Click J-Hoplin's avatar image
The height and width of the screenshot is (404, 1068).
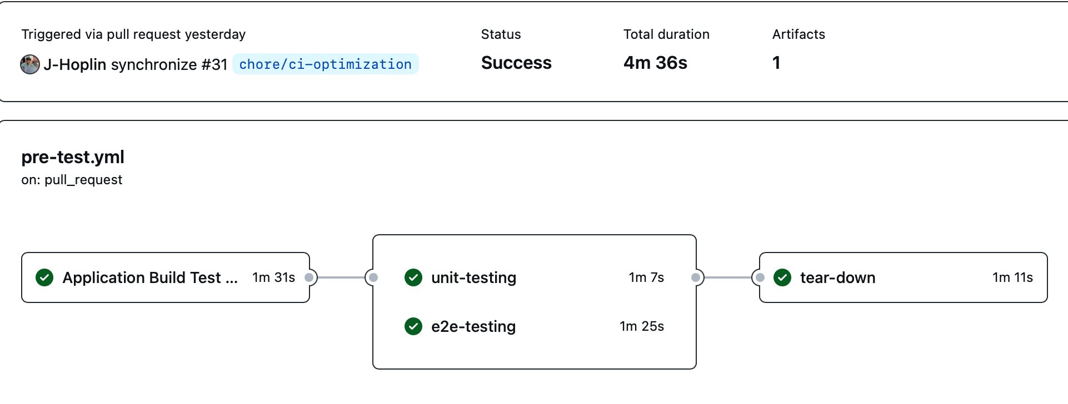pos(30,64)
